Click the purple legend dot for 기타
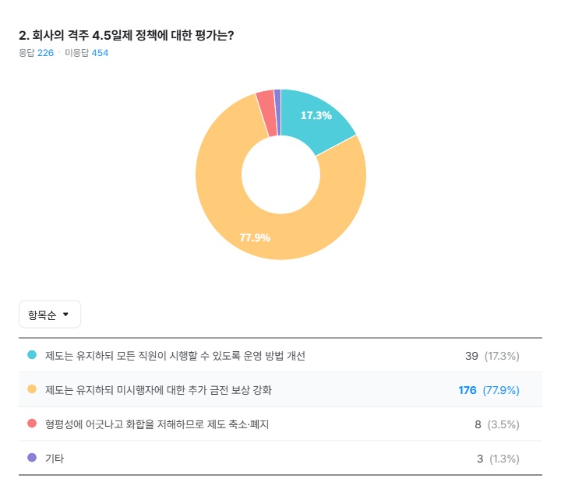The width and height of the screenshot is (561, 503). (x=32, y=458)
